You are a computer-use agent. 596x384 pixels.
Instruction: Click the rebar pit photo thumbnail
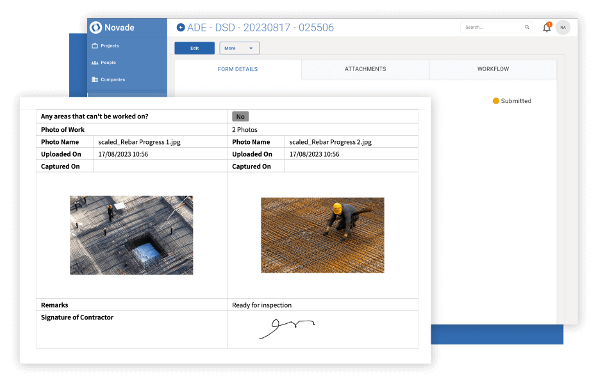[131, 235]
